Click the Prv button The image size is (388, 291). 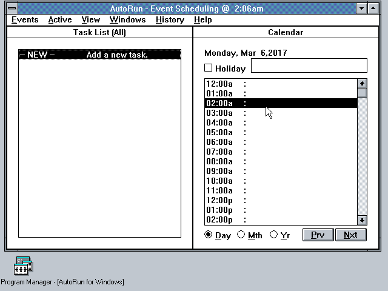click(x=318, y=235)
